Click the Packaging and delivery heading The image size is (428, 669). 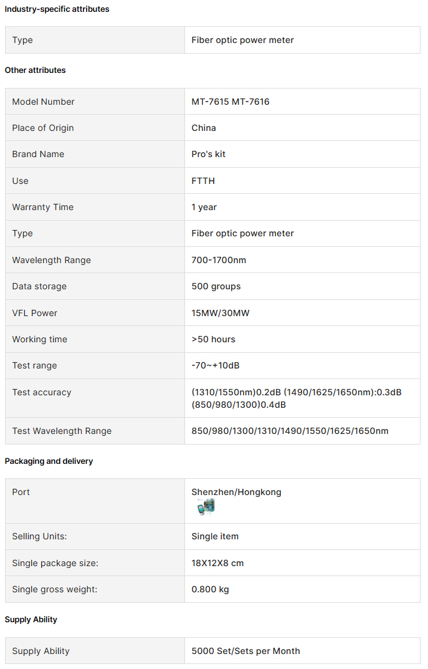pyautogui.click(x=49, y=461)
